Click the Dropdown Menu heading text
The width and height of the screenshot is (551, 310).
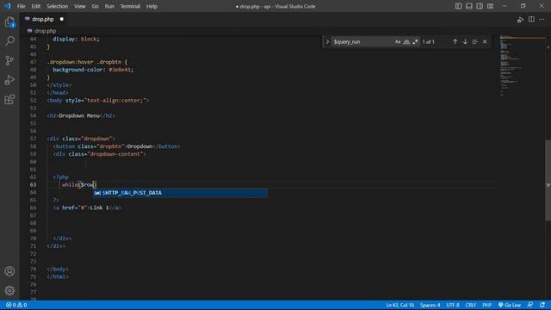point(79,115)
